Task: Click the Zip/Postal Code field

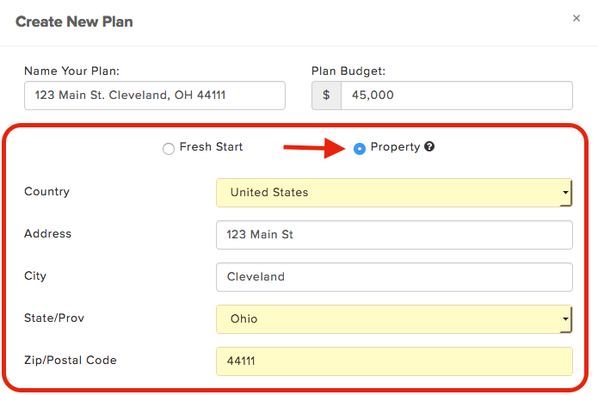Action: (394, 361)
